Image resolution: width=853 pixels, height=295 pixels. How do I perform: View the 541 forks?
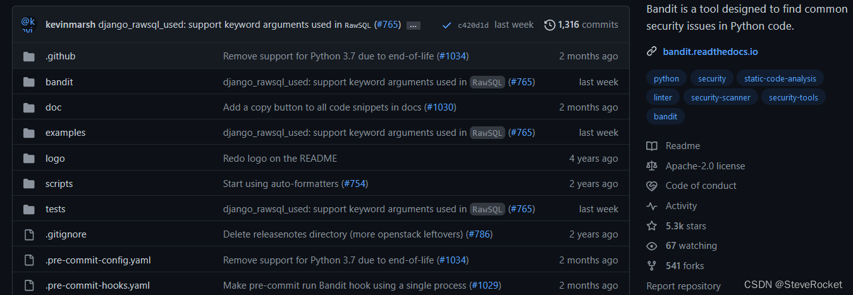point(685,266)
